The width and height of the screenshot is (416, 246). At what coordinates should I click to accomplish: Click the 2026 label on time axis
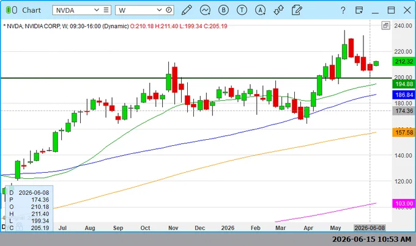point(228,228)
